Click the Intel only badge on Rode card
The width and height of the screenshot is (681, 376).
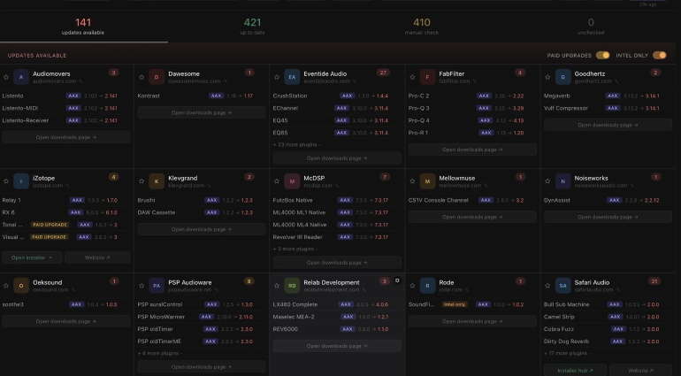point(455,304)
